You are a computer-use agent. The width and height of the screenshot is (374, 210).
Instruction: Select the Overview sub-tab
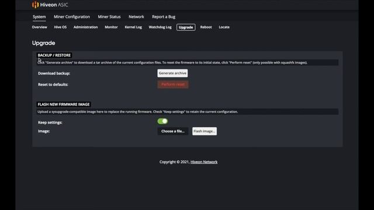(39, 27)
